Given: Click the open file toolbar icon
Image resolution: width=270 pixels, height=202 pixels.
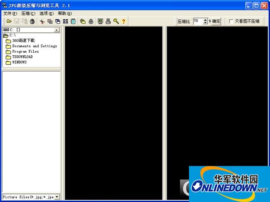Looking at the screenshot, I should (x=9, y=21).
